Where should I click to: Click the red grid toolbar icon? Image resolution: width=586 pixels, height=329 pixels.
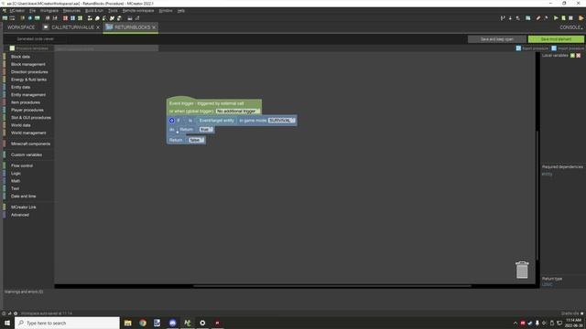65,18
